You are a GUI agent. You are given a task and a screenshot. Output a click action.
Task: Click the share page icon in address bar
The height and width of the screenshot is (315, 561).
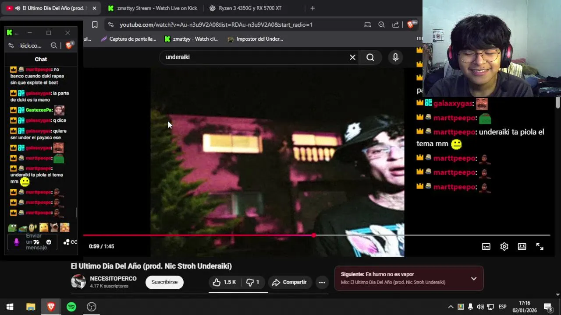coord(395,25)
